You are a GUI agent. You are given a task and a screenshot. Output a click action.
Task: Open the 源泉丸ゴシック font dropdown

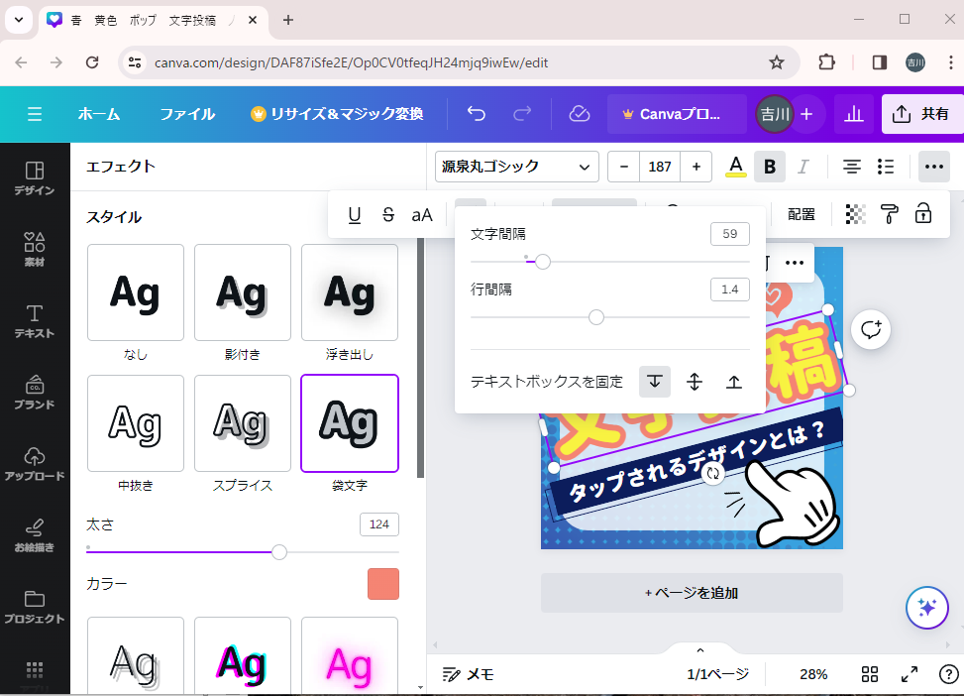517,167
